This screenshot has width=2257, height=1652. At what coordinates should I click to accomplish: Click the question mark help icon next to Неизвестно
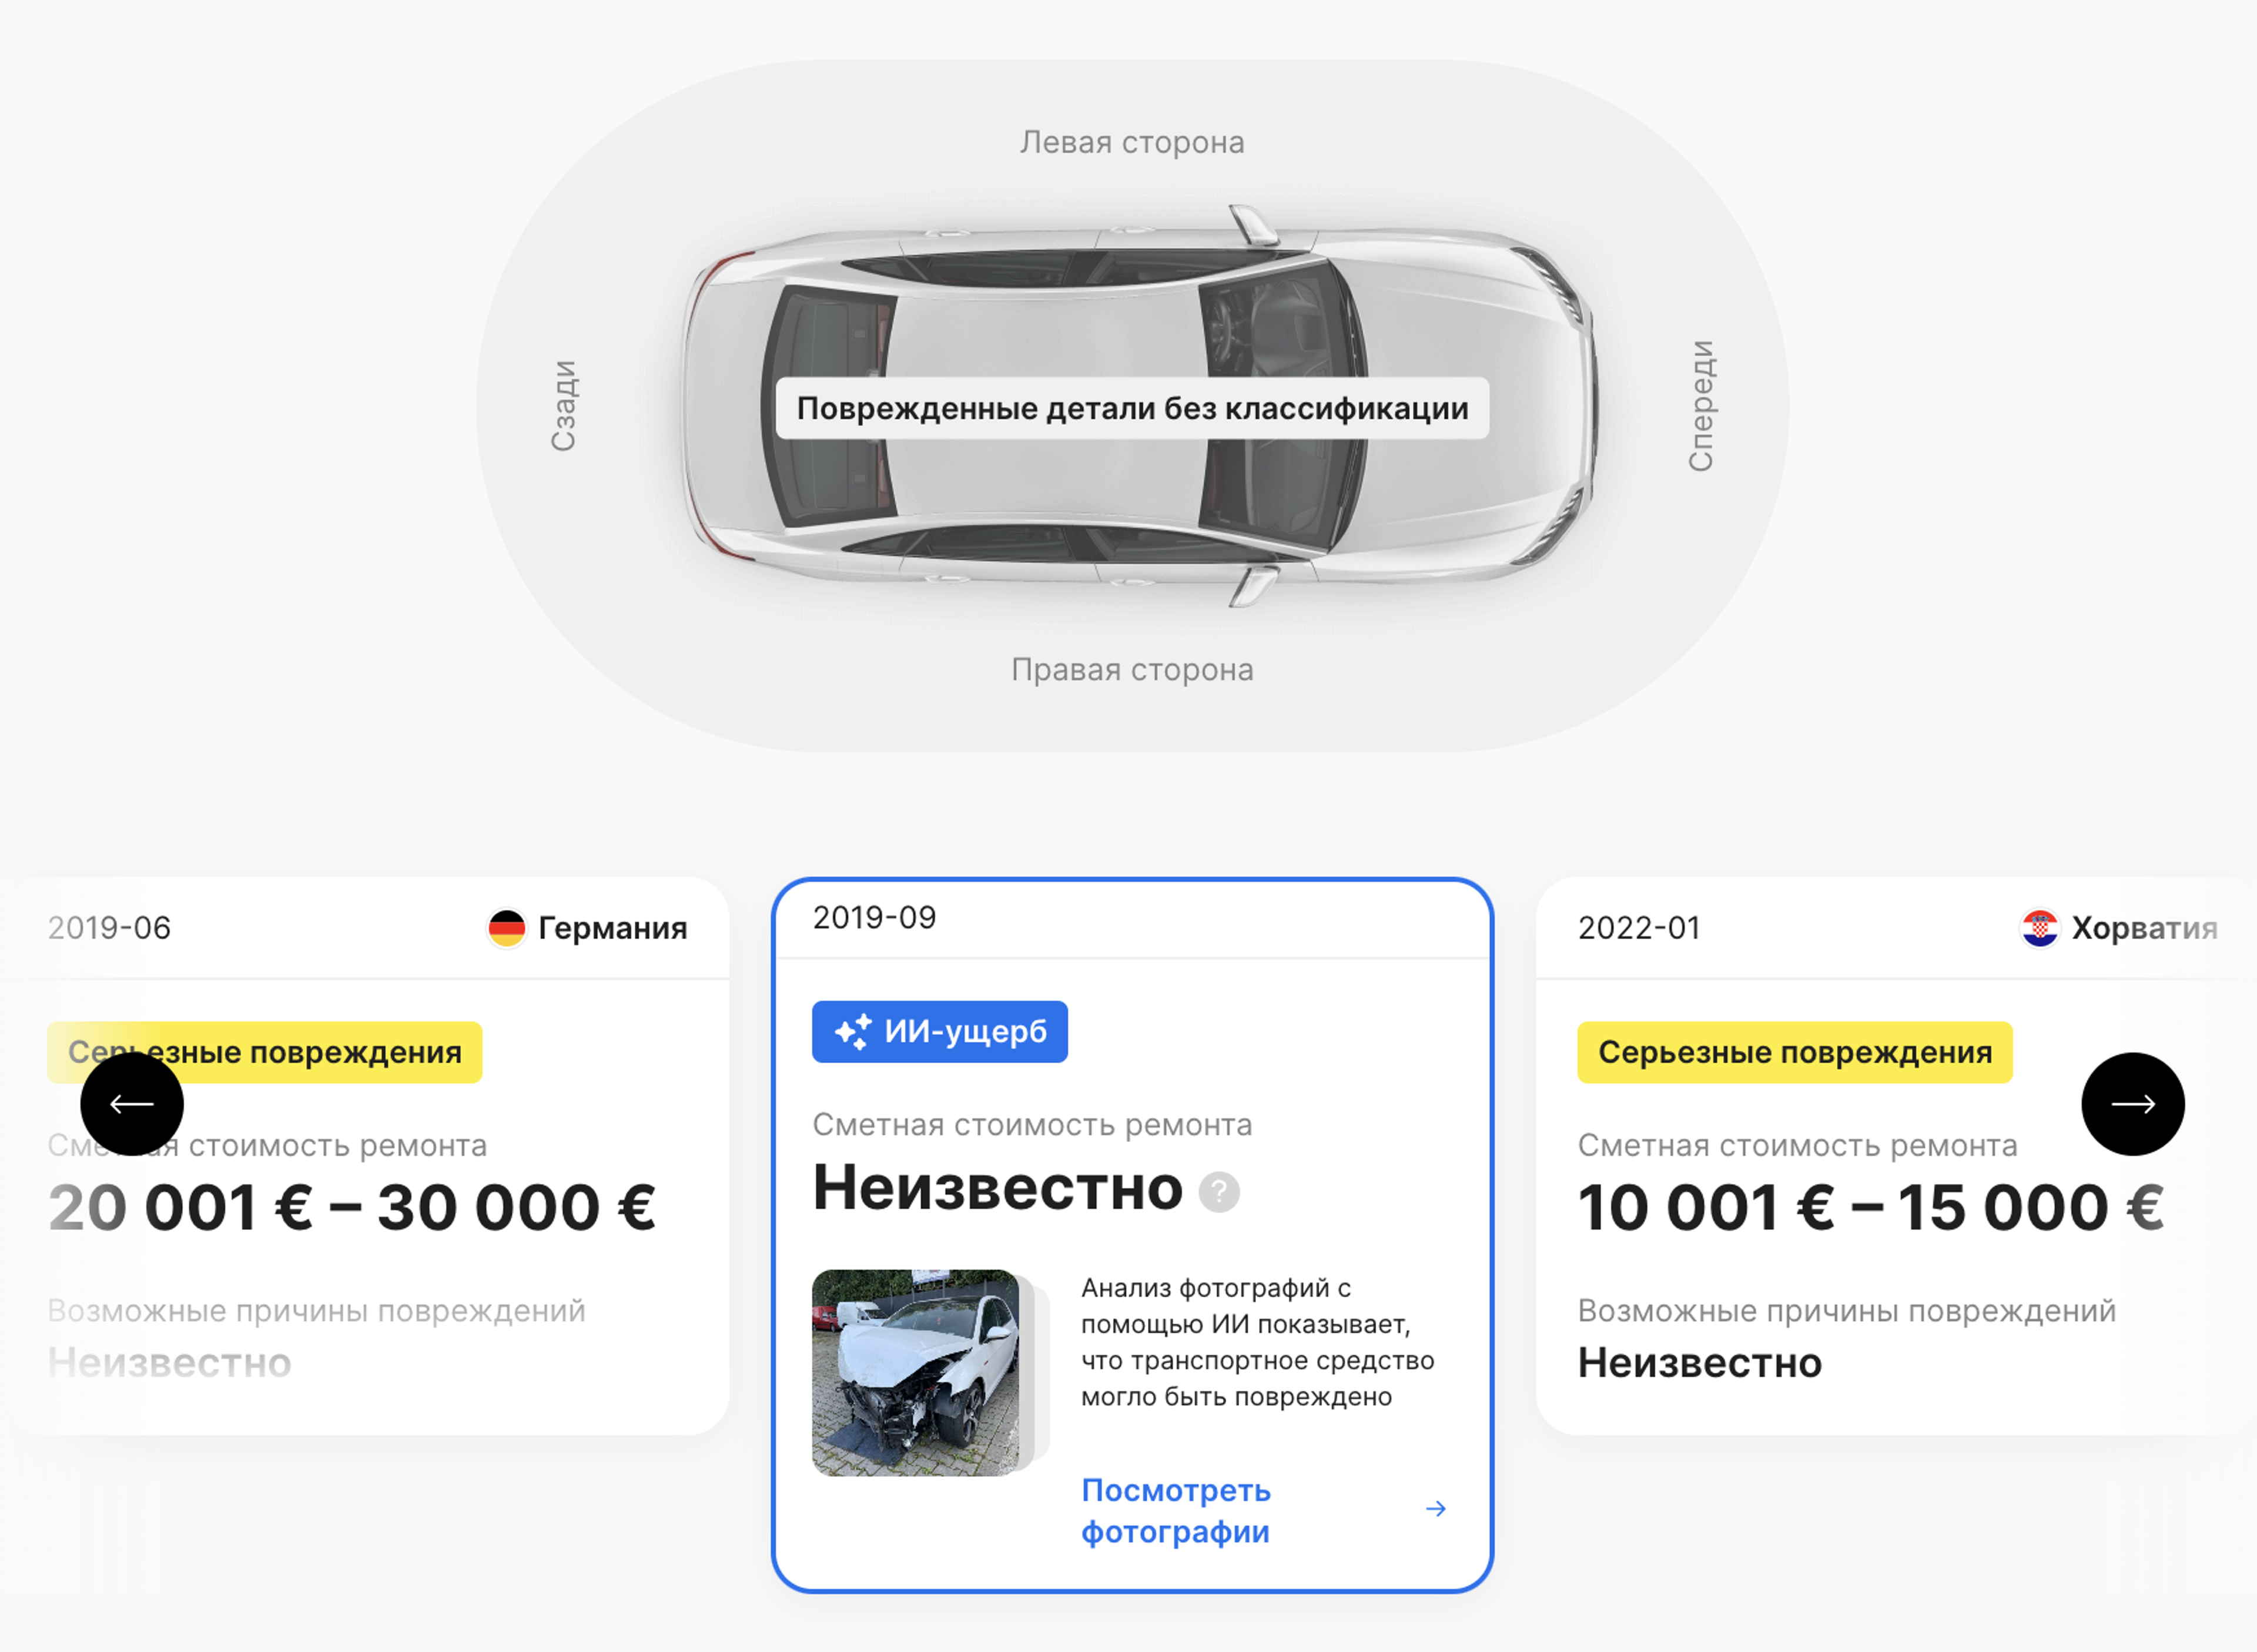(x=1219, y=1192)
